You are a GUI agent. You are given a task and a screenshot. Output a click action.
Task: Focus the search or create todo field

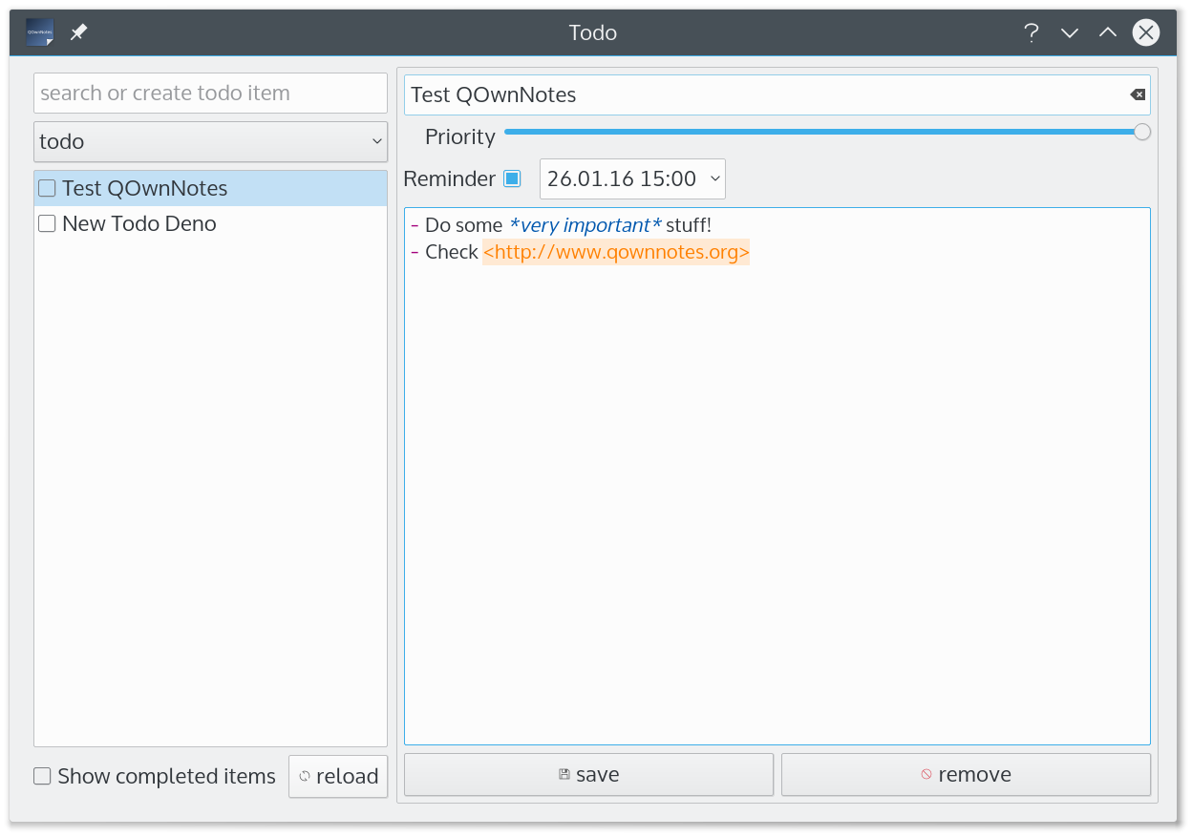point(210,94)
